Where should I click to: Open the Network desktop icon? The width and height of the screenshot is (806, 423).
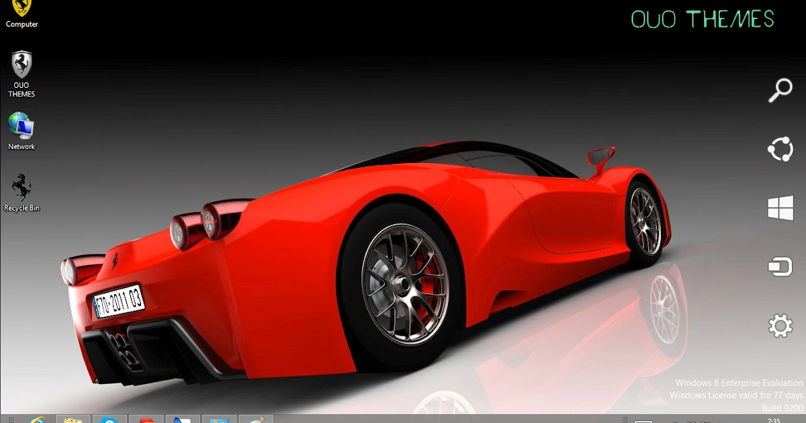[x=21, y=131]
